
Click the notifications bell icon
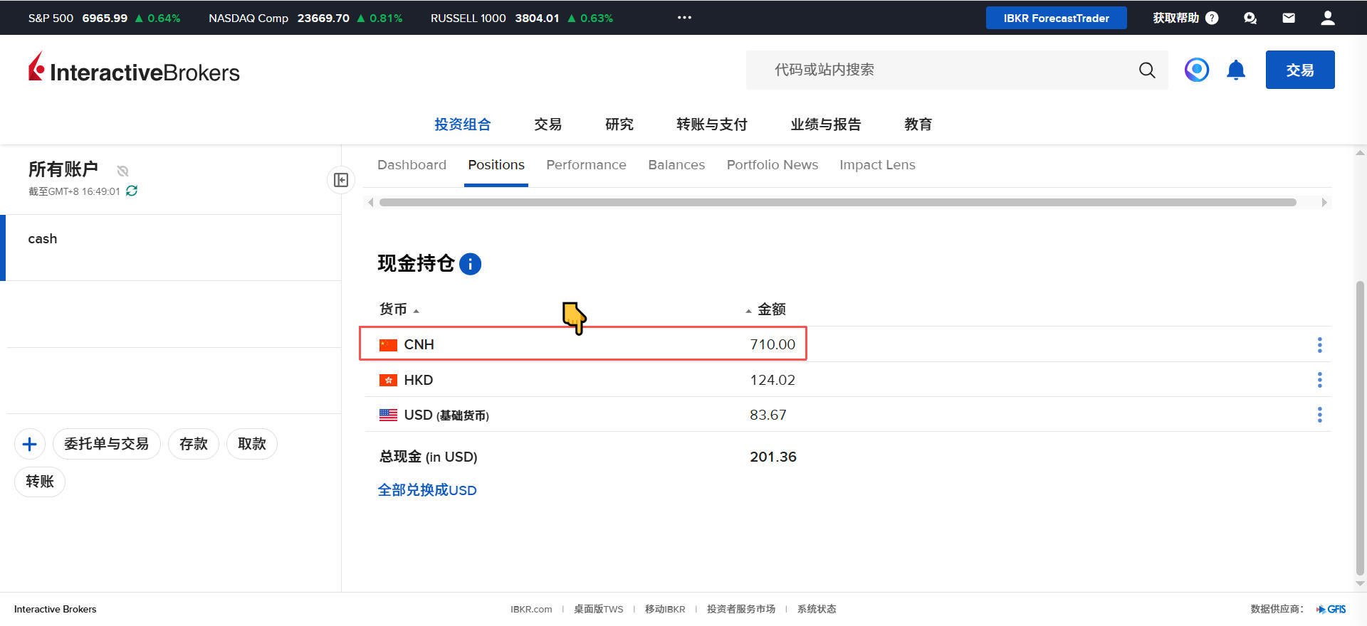point(1235,70)
